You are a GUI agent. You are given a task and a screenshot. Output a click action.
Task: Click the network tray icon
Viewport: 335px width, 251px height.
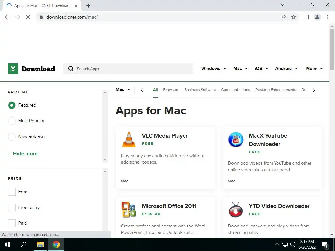pyautogui.click(x=285, y=244)
